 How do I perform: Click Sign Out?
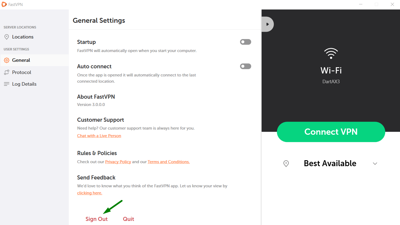(x=97, y=219)
